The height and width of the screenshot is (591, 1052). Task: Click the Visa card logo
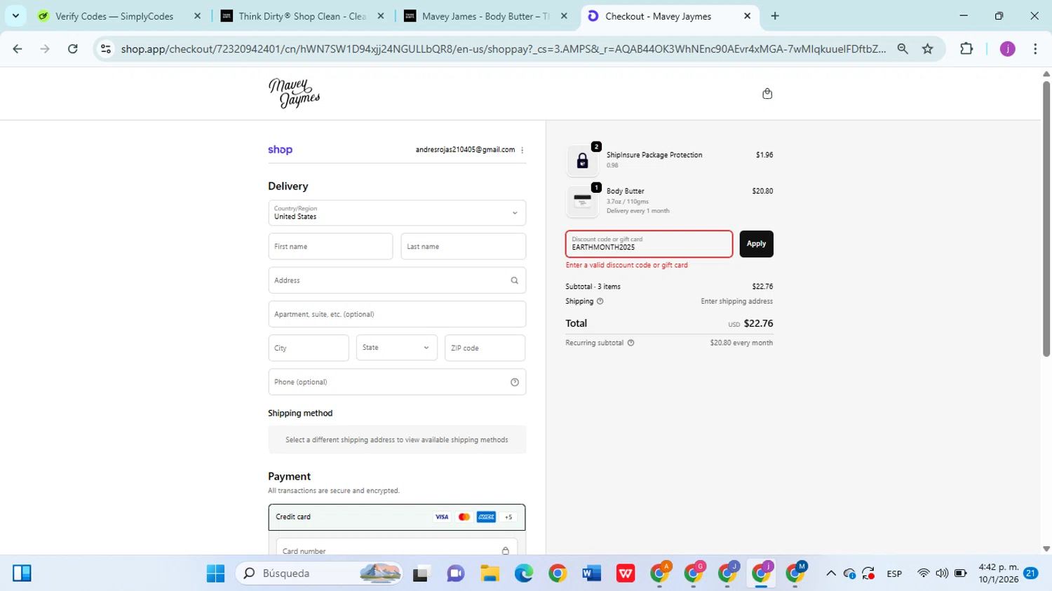[x=442, y=517]
